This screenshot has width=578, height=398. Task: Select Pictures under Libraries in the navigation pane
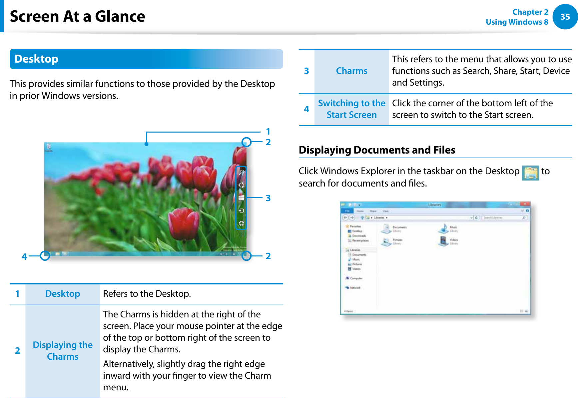(355, 264)
